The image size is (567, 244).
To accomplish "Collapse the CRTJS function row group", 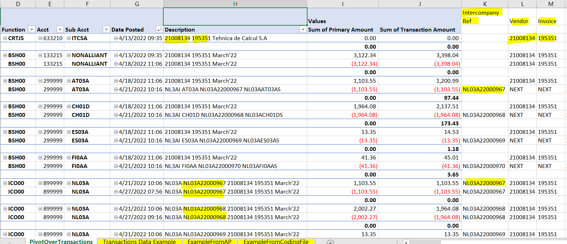I will 5,38.
